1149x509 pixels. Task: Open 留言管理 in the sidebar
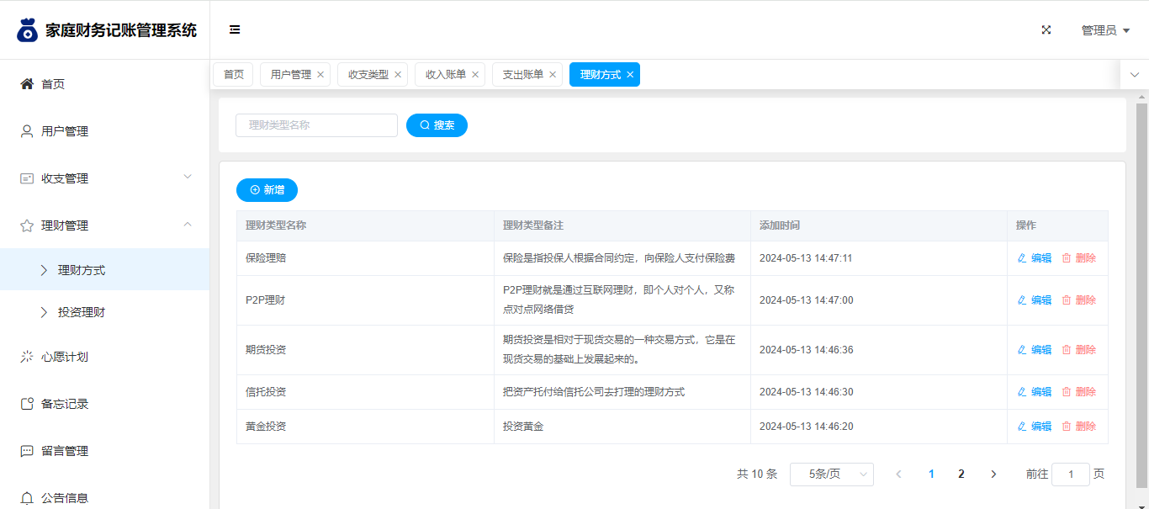(65, 451)
